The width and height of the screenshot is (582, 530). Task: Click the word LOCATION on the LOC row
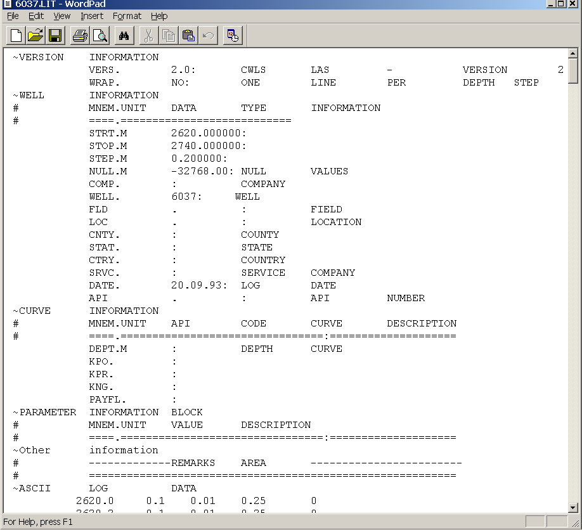[x=336, y=222]
